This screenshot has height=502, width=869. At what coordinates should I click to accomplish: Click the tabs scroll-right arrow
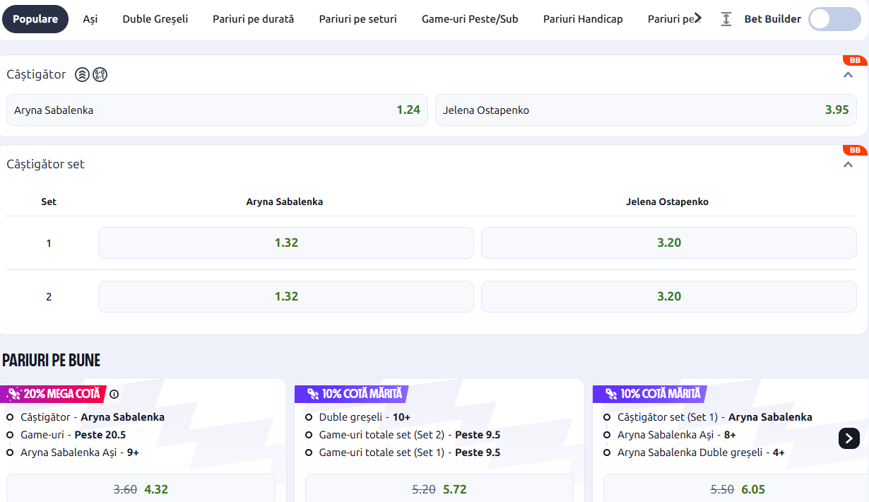(698, 18)
